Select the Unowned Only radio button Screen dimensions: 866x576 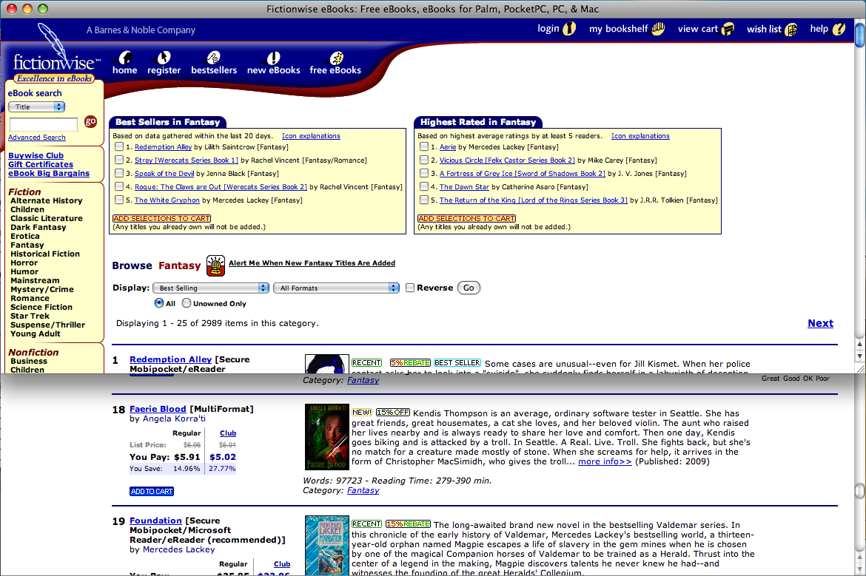click(187, 303)
